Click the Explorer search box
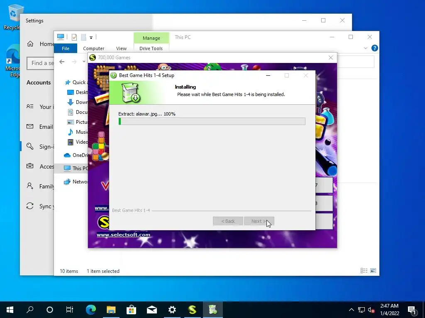Image resolution: width=425 pixels, height=318 pixels. (355, 62)
